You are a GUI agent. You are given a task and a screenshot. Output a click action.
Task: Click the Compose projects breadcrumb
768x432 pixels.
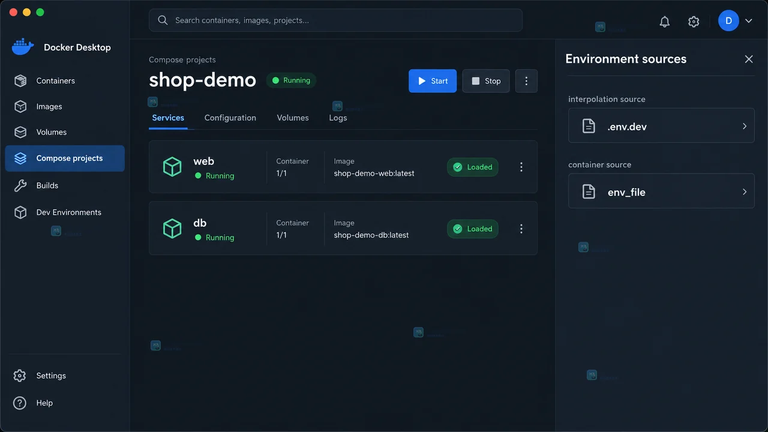click(x=182, y=59)
